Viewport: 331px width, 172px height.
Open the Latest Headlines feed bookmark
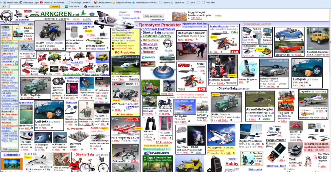point(122,3)
